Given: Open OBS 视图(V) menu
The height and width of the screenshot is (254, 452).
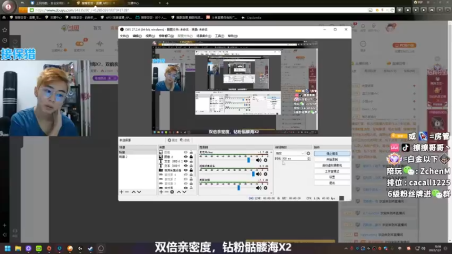Looking at the screenshot, I should pyautogui.click(x=150, y=36).
